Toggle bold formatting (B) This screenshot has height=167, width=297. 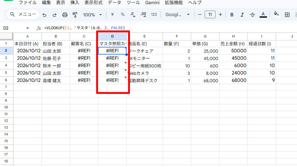click(x=232, y=14)
